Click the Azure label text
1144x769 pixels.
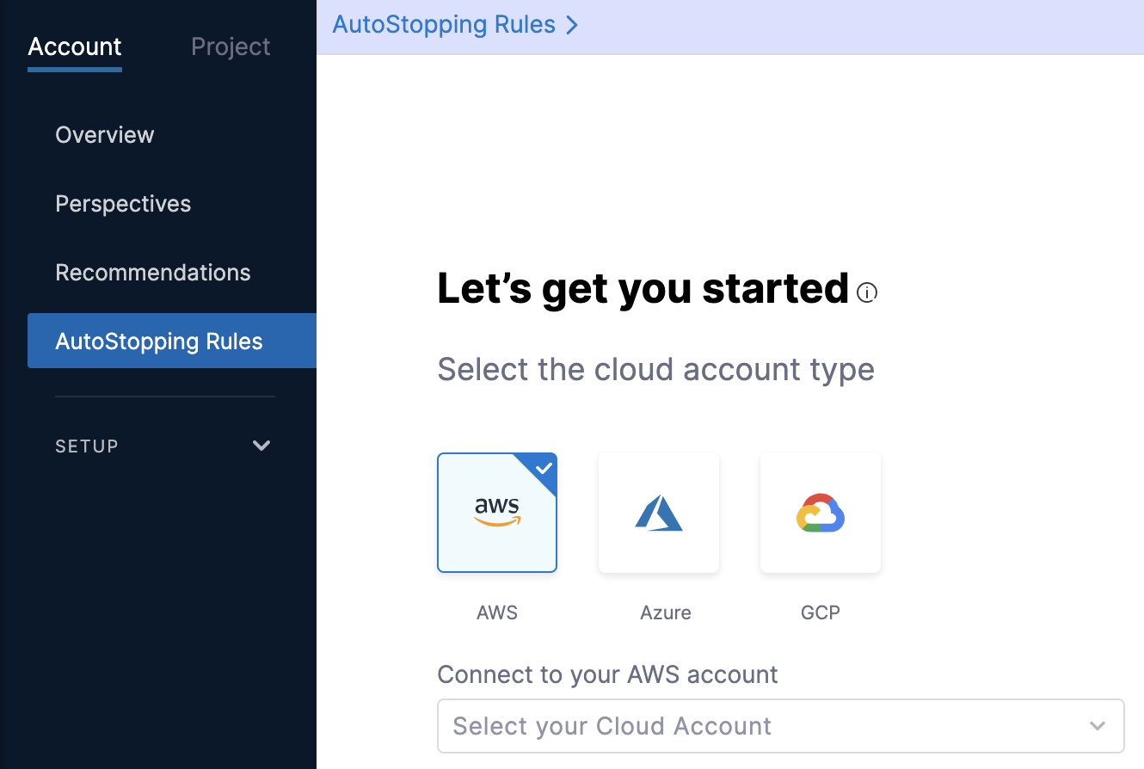pos(666,613)
